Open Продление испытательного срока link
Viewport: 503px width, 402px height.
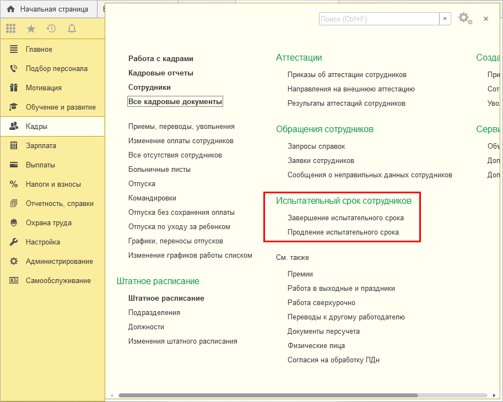[x=343, y=232]
